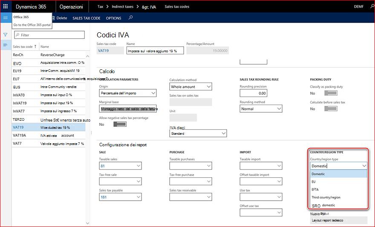Toggle Calculate before sales tax switch
The image size is (375, 227).
point(331,108)
